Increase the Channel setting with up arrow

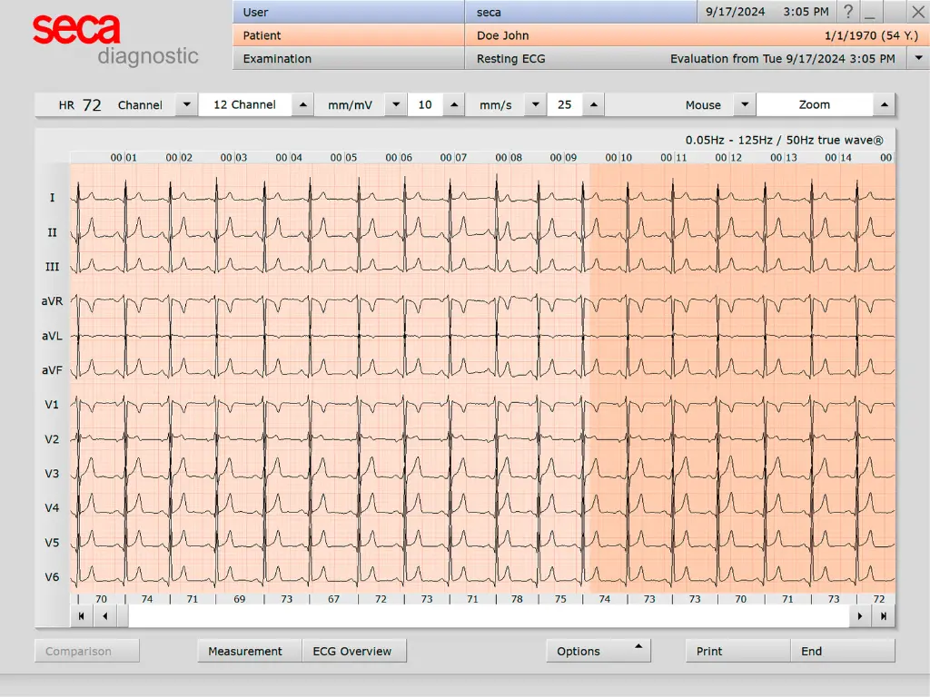tap(303, 104)
